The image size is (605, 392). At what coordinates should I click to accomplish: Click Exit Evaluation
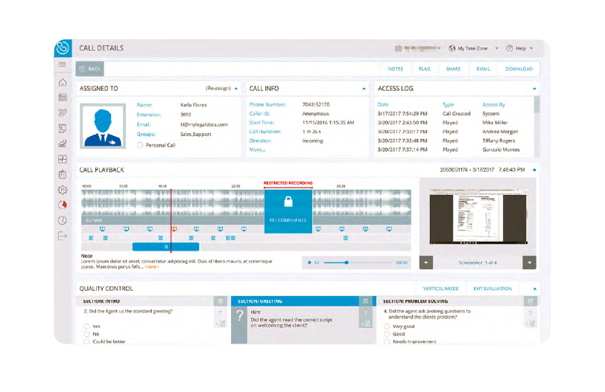(x=492, y=289)
